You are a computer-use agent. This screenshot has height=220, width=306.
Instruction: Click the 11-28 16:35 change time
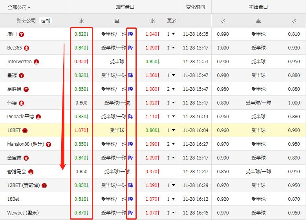click(196, 34)
